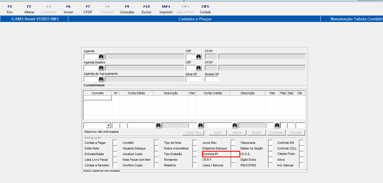Enable the Contábil integration checkbox
Image resolution: width=383 pixels, height=183 pixels.
pyautogui.click(x=156, y=143)
